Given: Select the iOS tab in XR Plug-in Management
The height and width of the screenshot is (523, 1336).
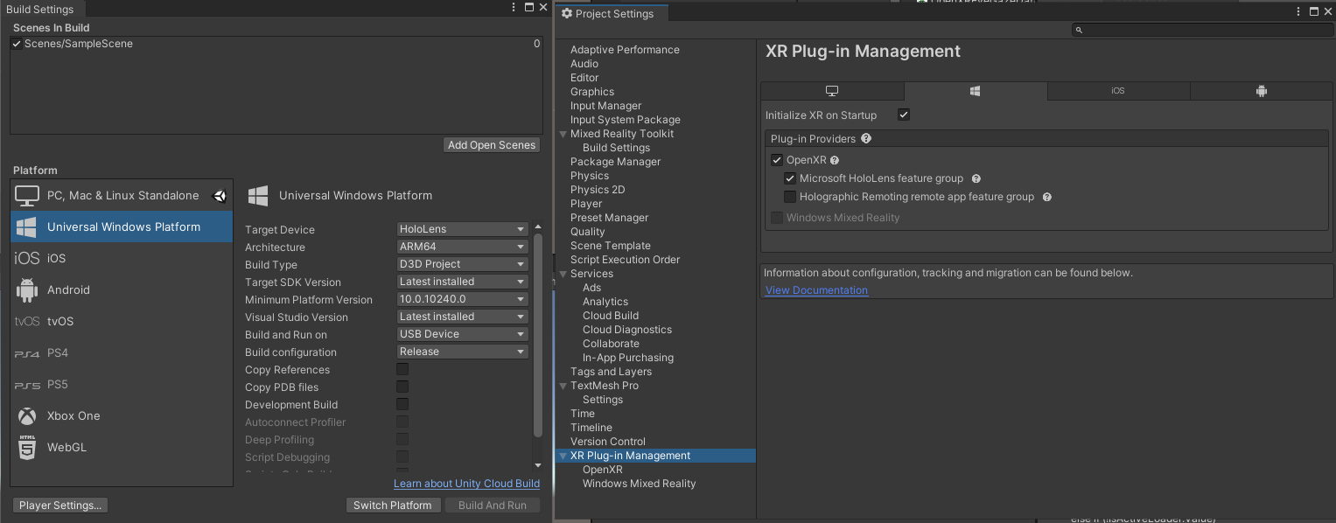Looking at the screenshot, I should click(1118, 90).
